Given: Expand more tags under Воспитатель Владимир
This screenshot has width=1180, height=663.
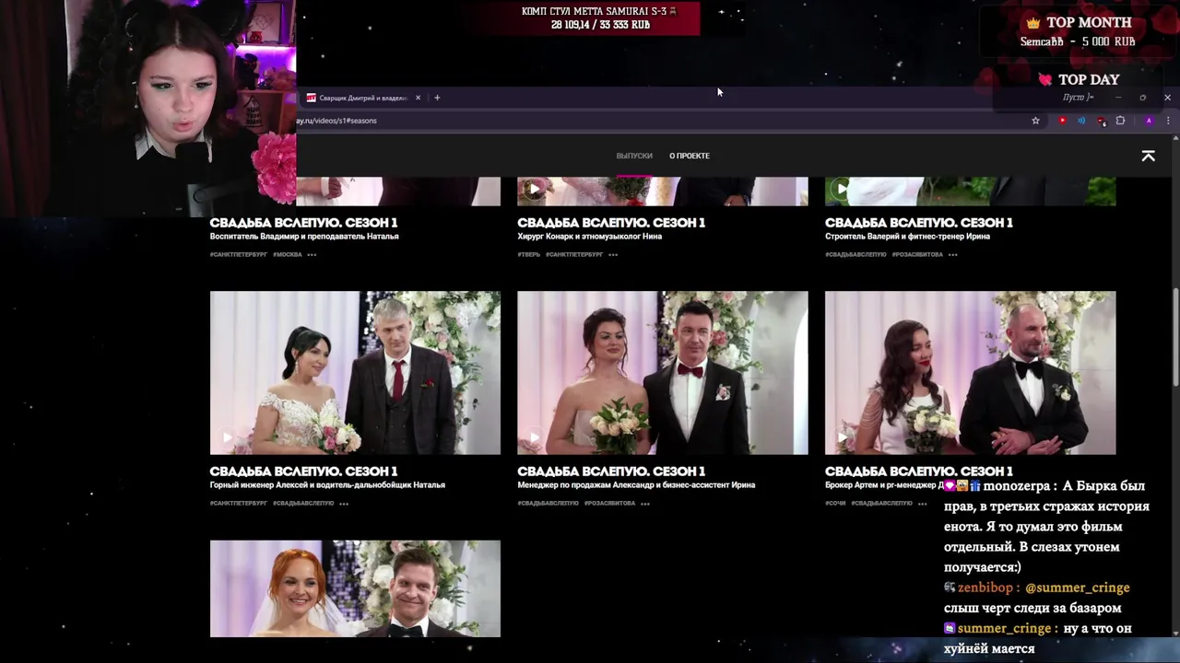Looking at the screenshot, I should click(x=312, y=255).
